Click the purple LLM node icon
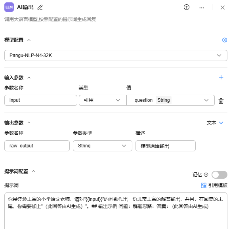 coord(9,7)
